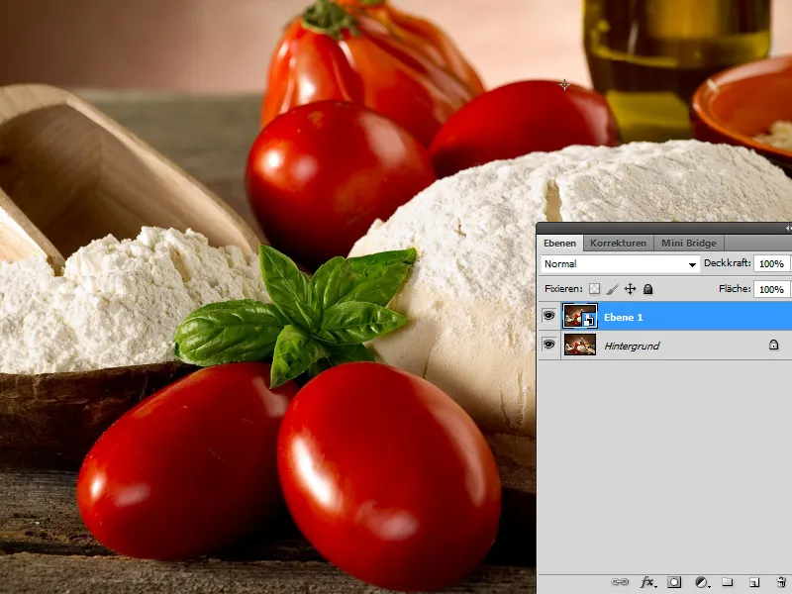
Task: Open the fx layer style menu
Action: pyautogui.click(x=647, y=582)
